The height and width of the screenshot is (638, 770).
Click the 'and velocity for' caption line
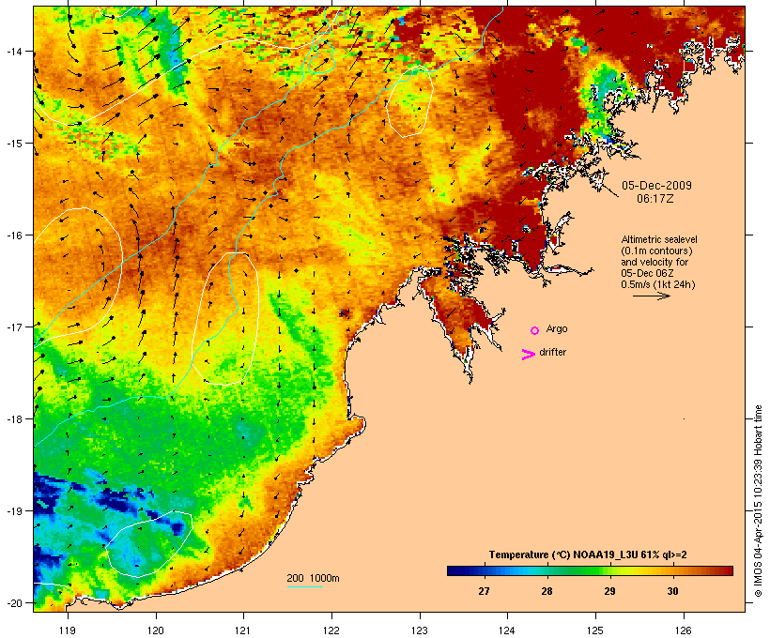pos(654,262)
